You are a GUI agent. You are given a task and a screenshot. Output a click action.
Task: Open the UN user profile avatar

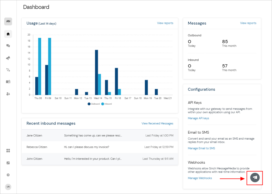(x=8, y=187)
